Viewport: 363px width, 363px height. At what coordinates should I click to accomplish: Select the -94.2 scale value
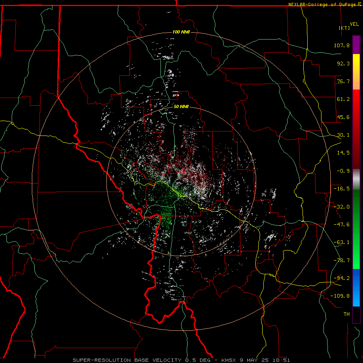(342, 278)
